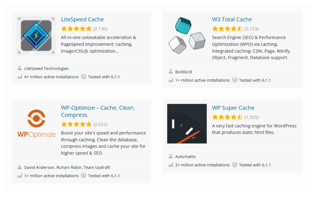The width and height of the screenshot is (317, 197).
Task: Open the LiteSpeed Cache plugin title link
Action: click(82, 19)
